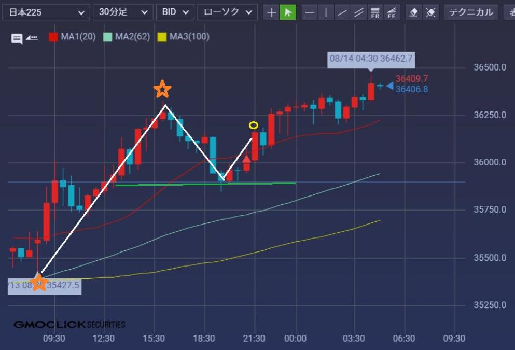Choose the vertical line drawing tool
Viewport: 515px width, 350px height.
[326, 12]
